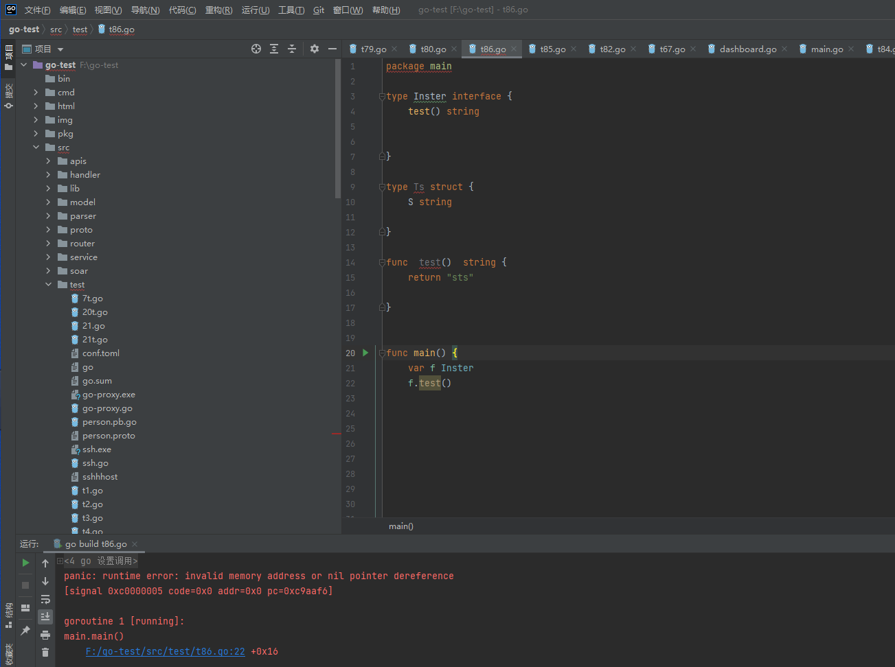Run main function from gutter arrow

click(365, 353)
